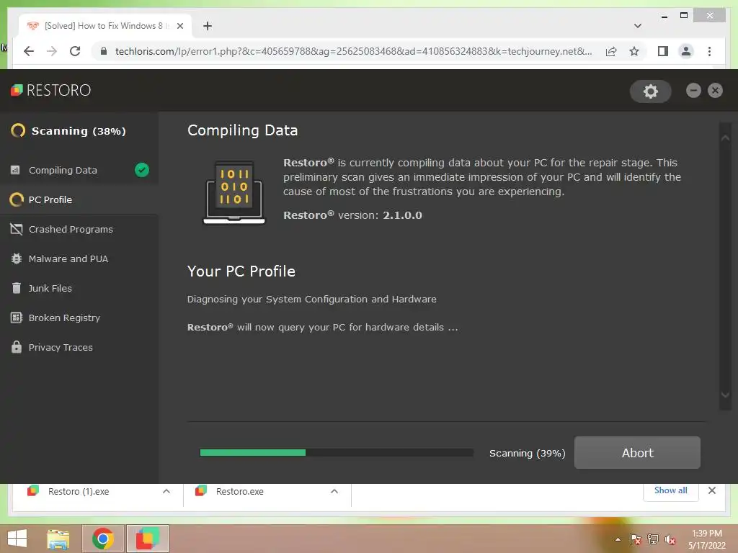Open Chrome profile avatar
Image resolution: width=738 pixels, height=553 pixels.
pyautogui.click(x=686, y=51)
